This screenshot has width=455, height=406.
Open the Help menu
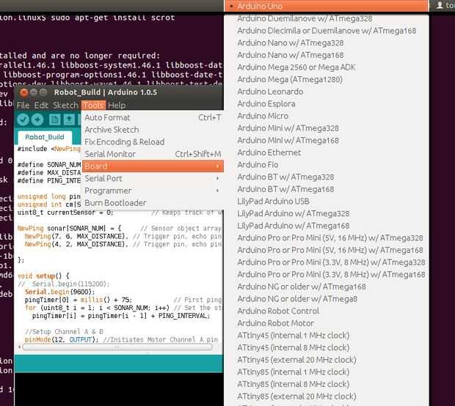tap(117, 106)
